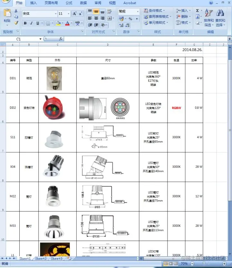The width and height of the screenshot is (232, 268).
Task: Toggle bottom vertical alignment
Action: 102,11
